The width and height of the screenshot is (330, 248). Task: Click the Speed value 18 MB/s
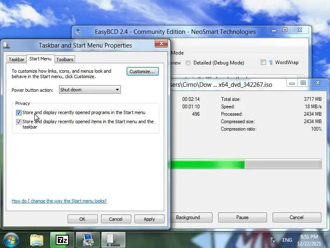coord(313,107)
